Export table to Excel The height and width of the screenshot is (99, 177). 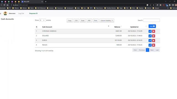pyautogui.click(x=83, y=21)
